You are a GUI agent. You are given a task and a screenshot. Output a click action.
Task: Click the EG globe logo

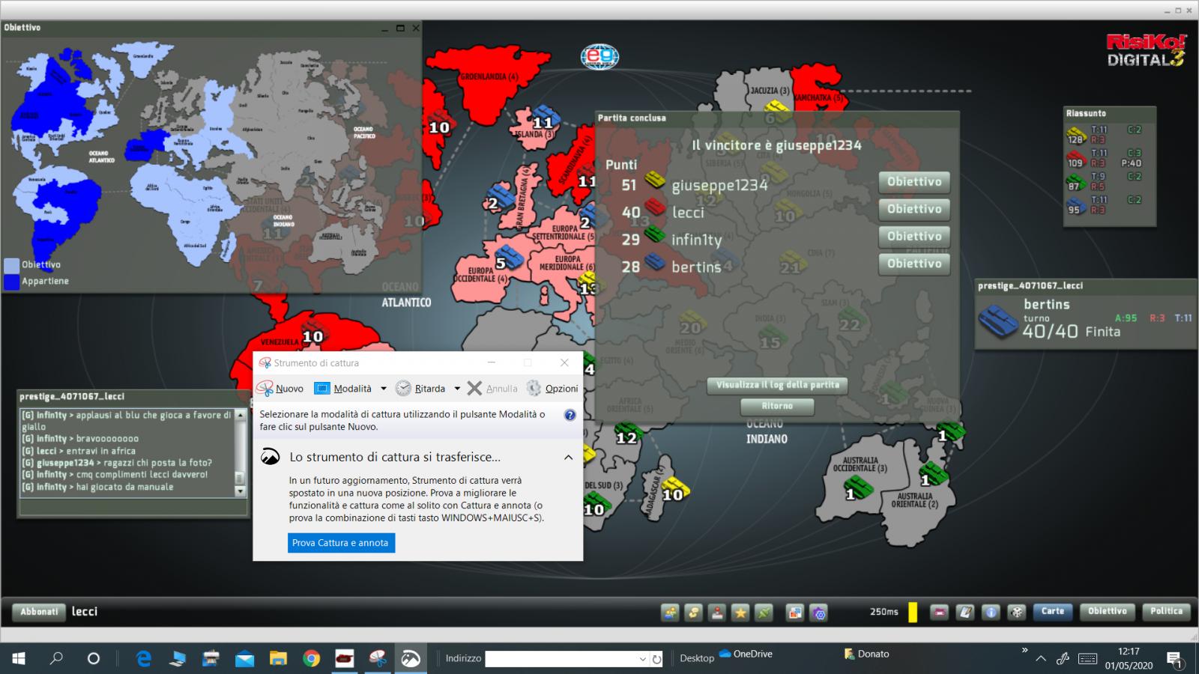click(x=599, y=56)
